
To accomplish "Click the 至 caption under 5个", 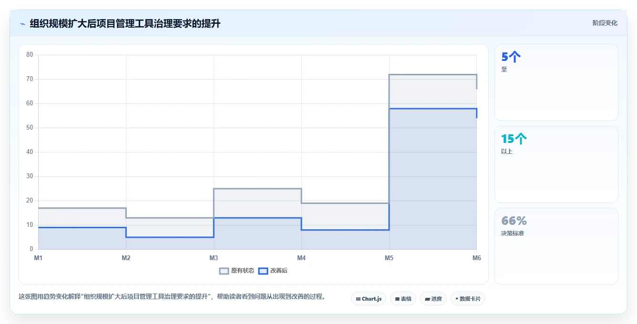I will (x=504, y=70).
